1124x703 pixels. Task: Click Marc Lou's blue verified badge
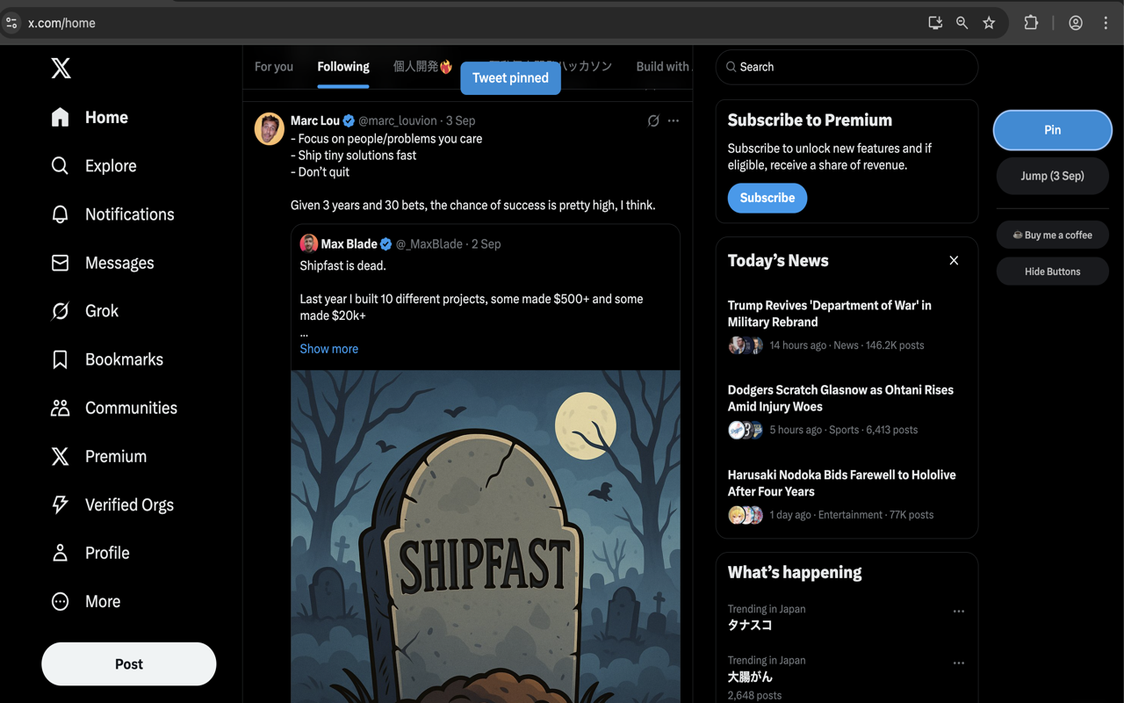pyautogui.click(x=349, y=120)
